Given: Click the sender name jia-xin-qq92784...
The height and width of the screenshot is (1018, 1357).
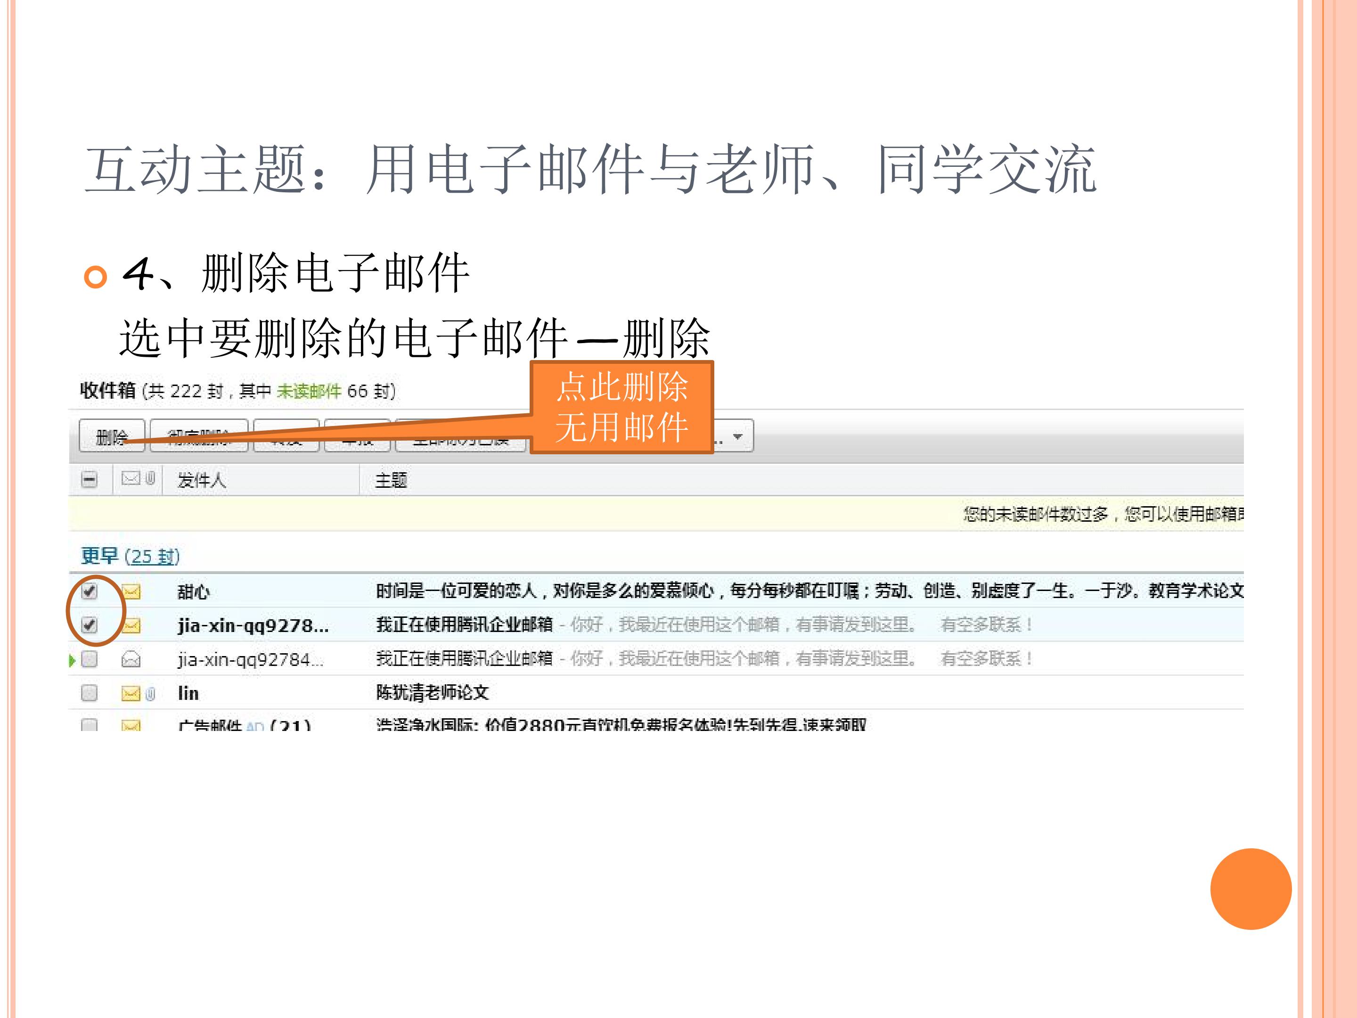Looking at the screenshot, I should tap(250, 660).
